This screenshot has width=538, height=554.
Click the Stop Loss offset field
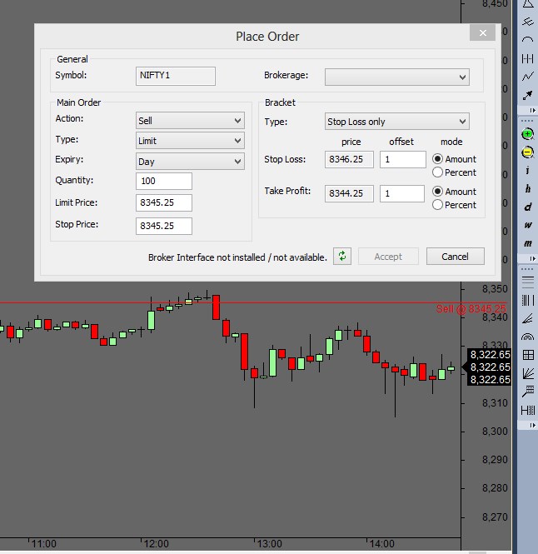(403, 159)
